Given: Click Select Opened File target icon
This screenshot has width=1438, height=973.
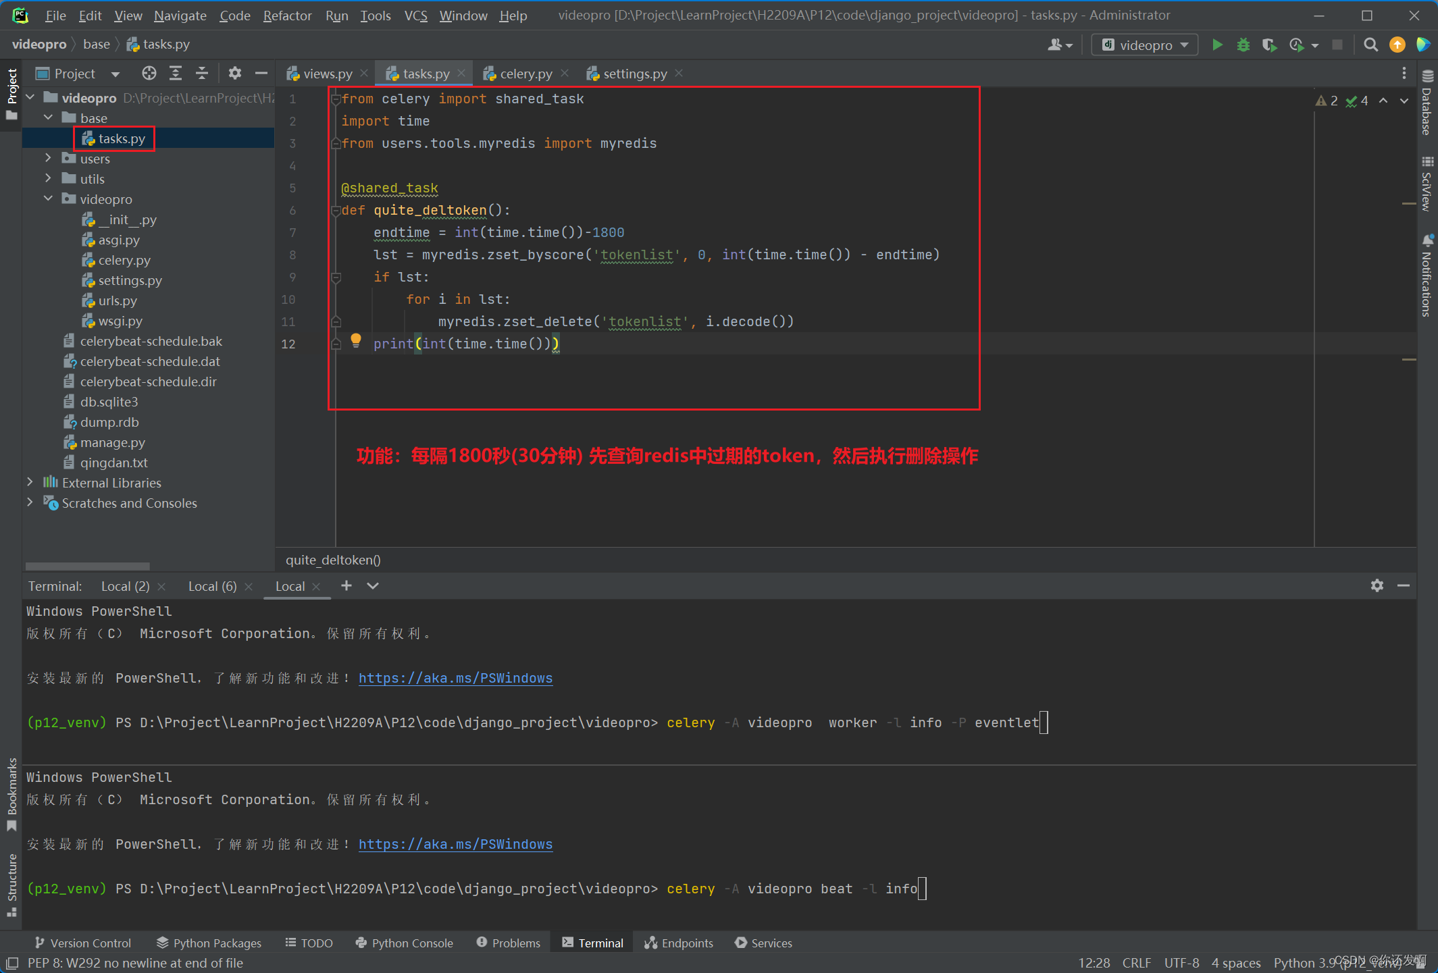Looking at the screenshot, I should [149, 74].
